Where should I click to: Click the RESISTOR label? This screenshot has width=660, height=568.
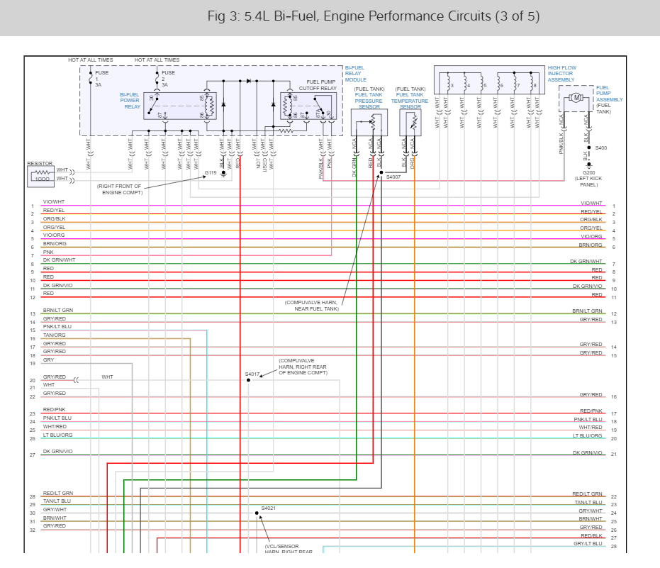click(40, 163)
